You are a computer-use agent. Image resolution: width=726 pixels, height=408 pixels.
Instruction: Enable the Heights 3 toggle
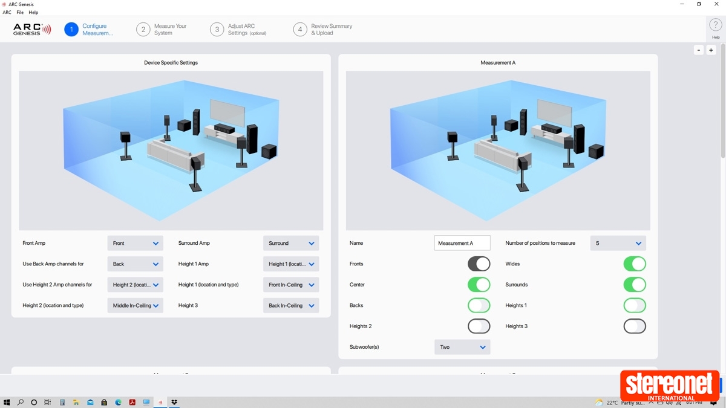click(x=635, y=326)
